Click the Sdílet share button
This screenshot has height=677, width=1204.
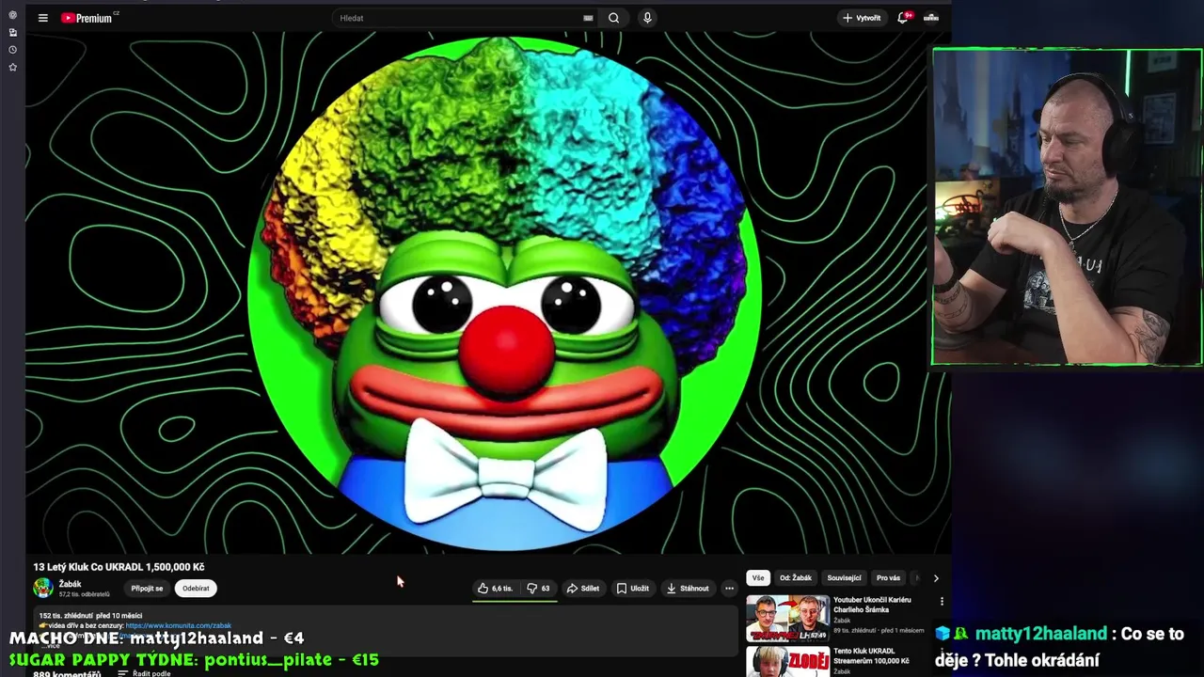(582, 589)
